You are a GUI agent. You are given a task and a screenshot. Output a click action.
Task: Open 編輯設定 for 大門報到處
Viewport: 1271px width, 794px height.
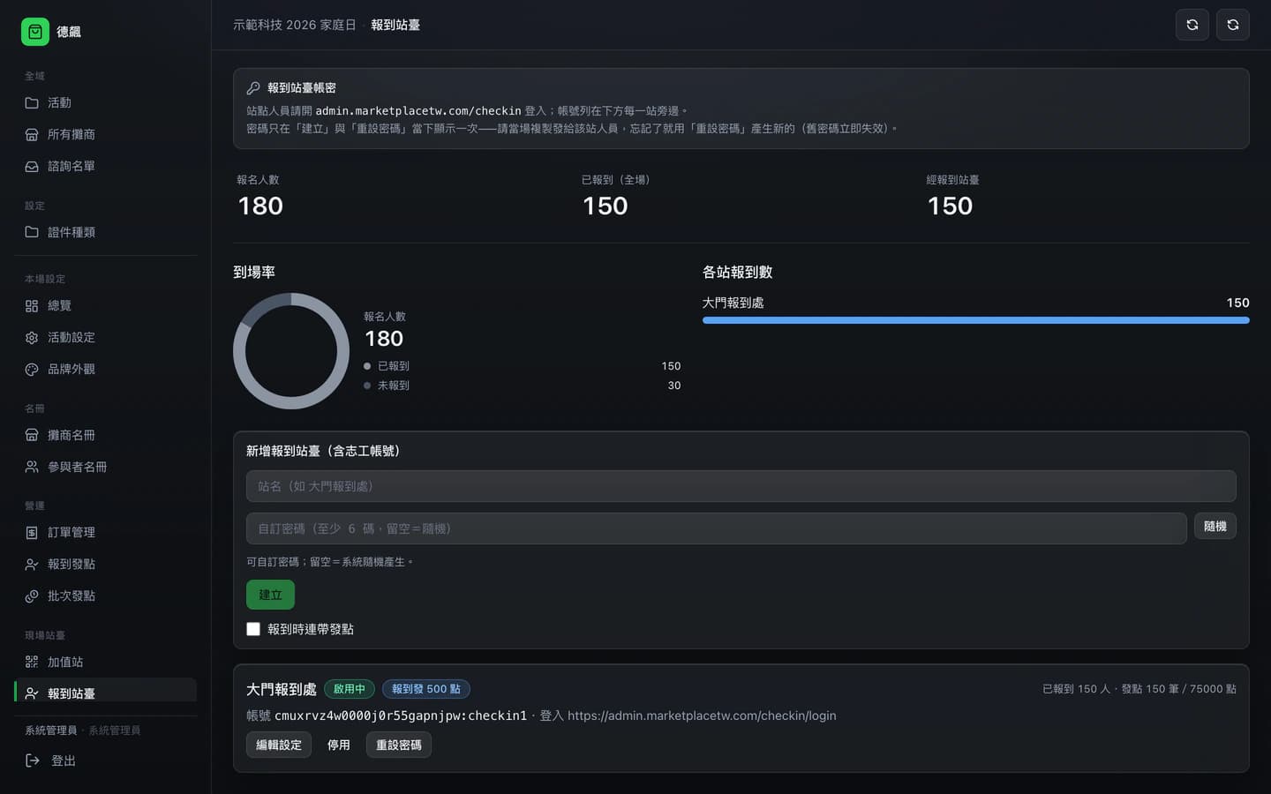(x=279, y=745)
